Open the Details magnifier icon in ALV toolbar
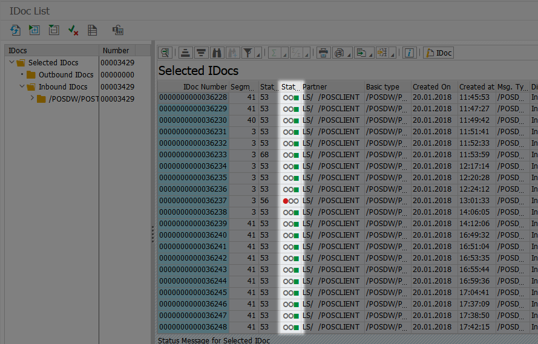Viewport: 538px width, 344px height. pyautogui.click(x=165, y=53)
